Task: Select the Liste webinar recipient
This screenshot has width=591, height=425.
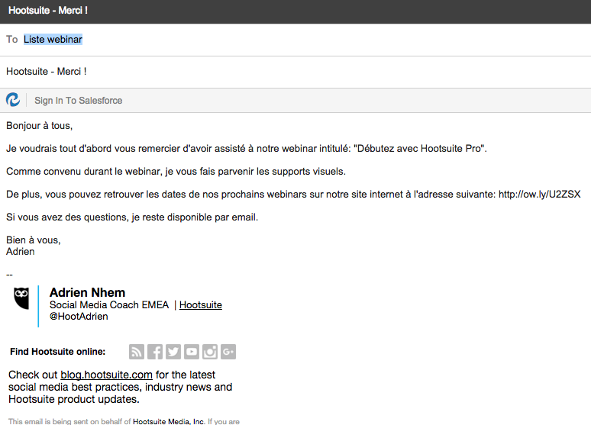Action: point(53,39)
